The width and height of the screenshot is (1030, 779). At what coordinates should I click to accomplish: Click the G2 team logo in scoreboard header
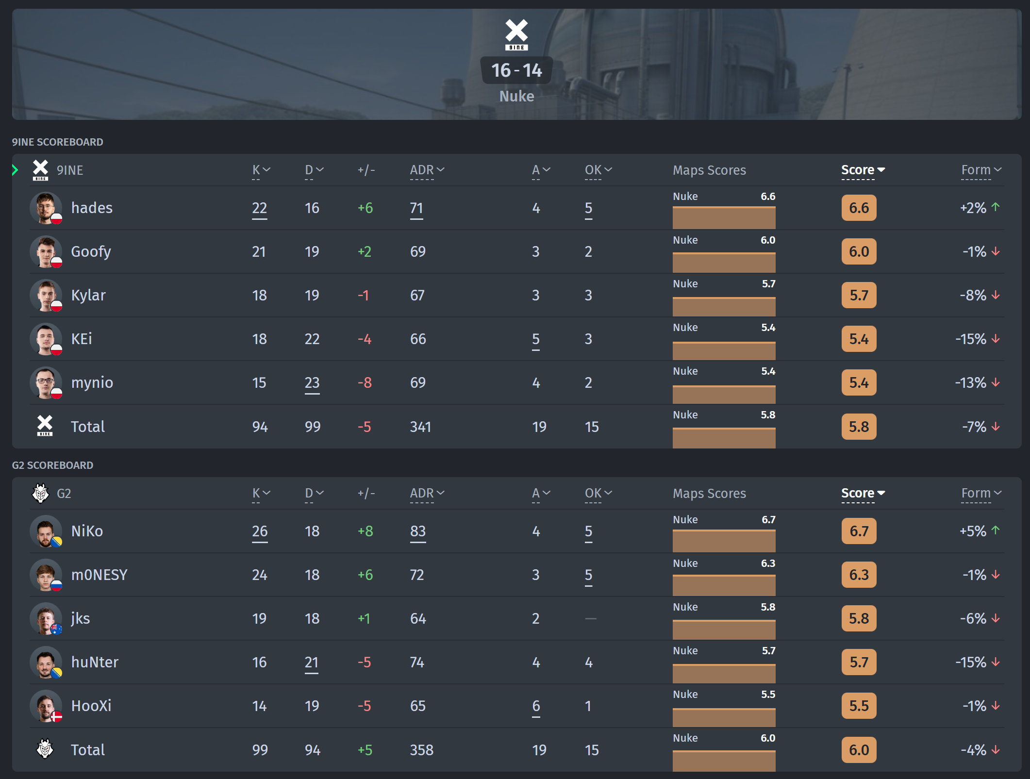(x=40, y=493)
